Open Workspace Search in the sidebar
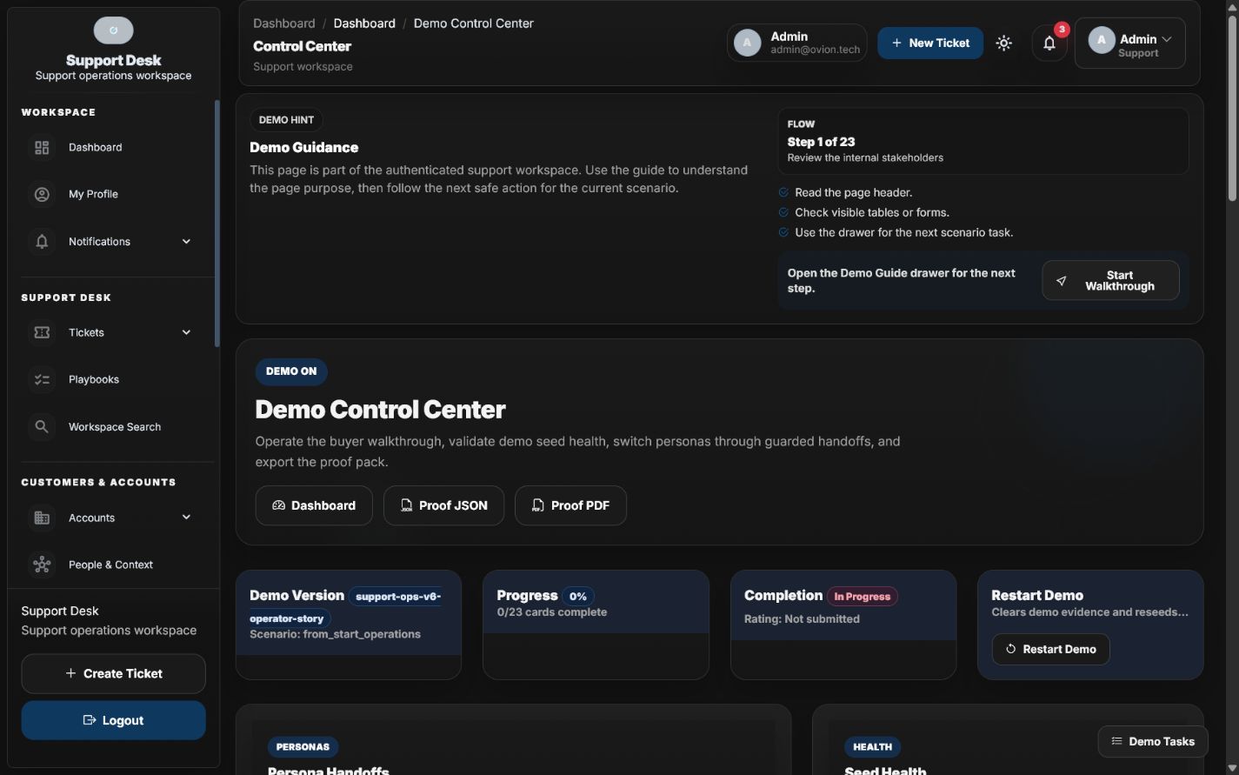 (113, 427)
